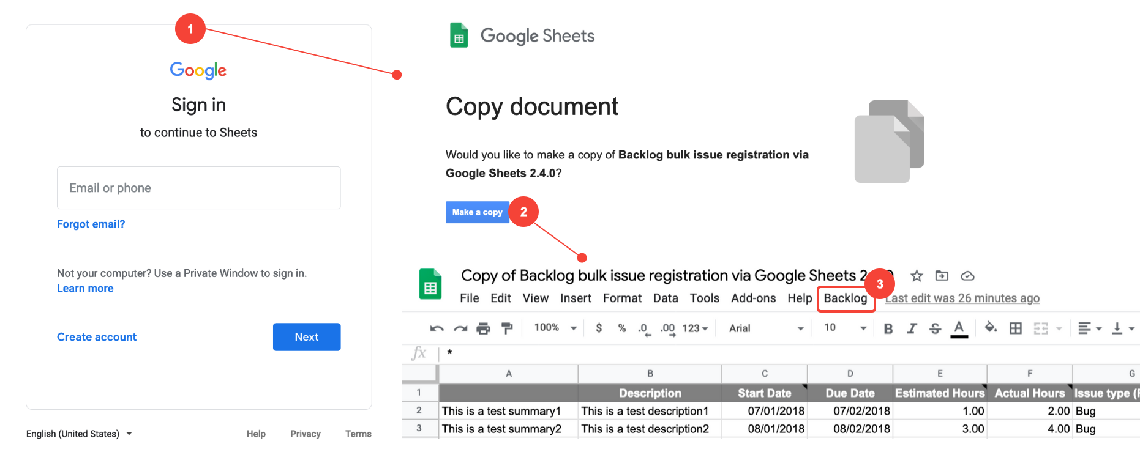The width and height of the screenshot is (1140, 474).
Task: Click the move to folder icon
Action: [942, 276]
